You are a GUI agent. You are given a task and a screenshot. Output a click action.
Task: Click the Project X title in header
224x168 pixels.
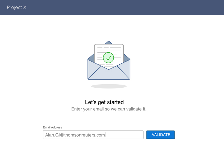(17, 8)
